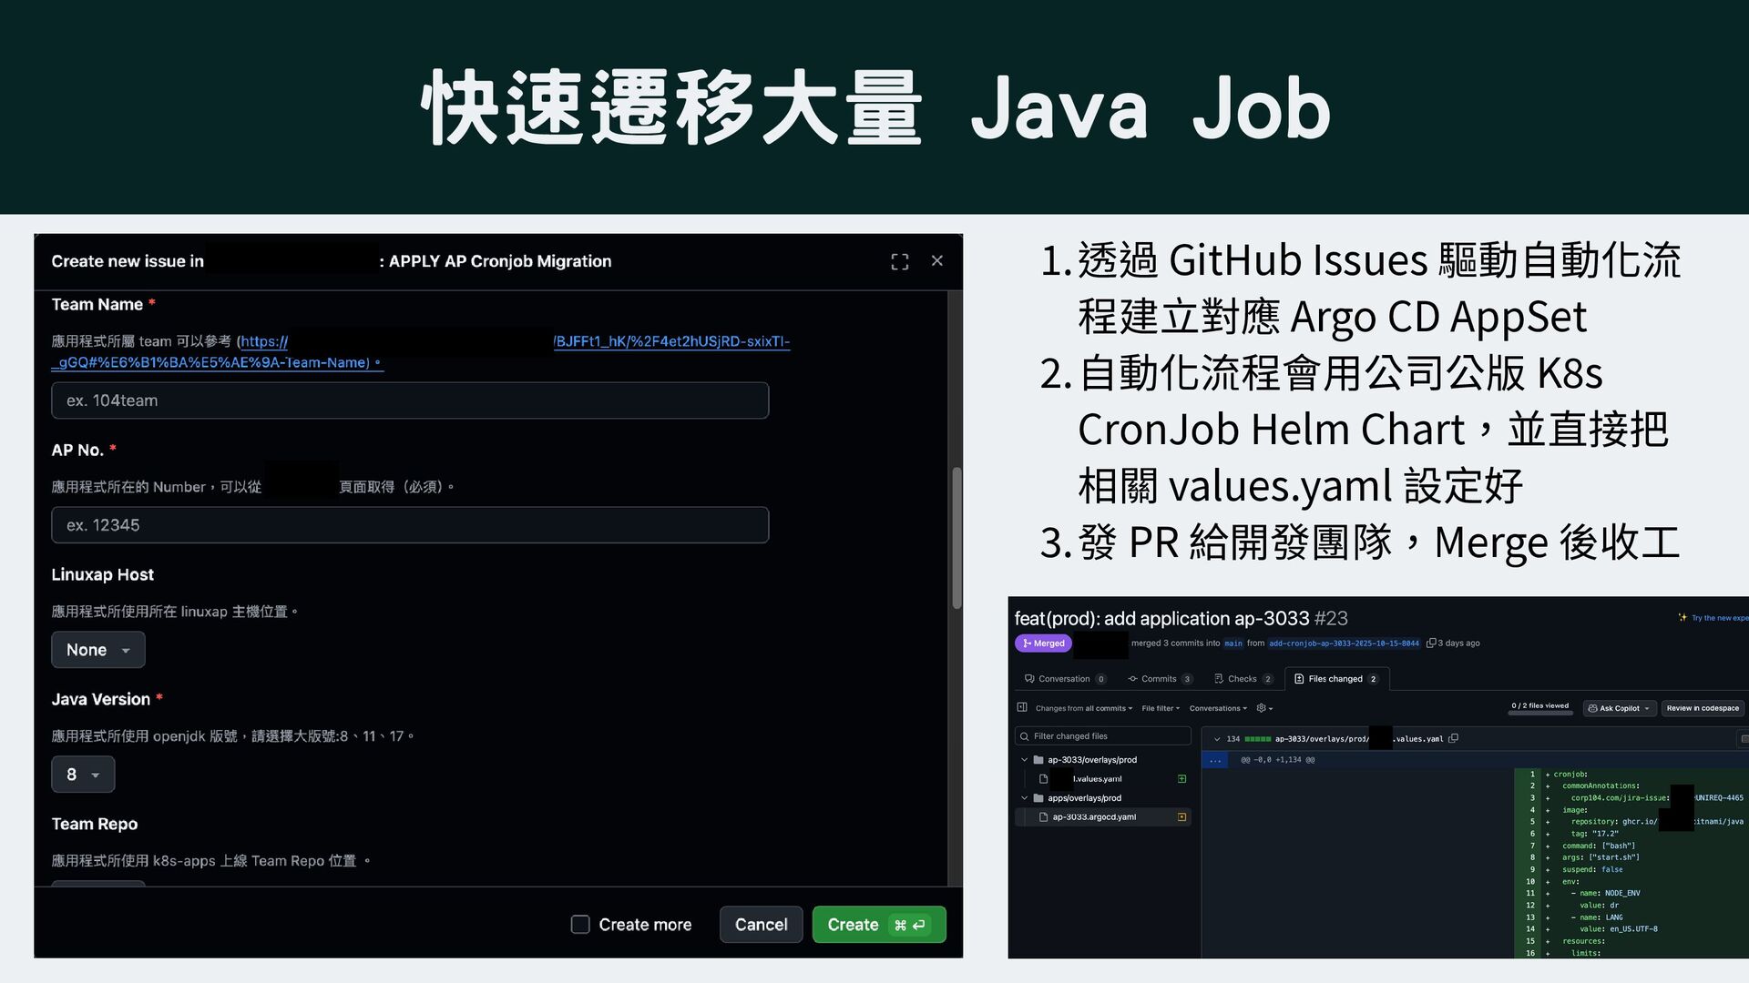Click the added-file marker beside values.yaml
The height and width of the screenshot is (983, 1749).
[x=1181, y=779]
